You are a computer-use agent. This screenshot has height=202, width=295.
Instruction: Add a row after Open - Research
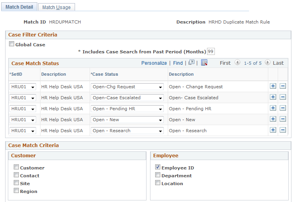[273, 130]
